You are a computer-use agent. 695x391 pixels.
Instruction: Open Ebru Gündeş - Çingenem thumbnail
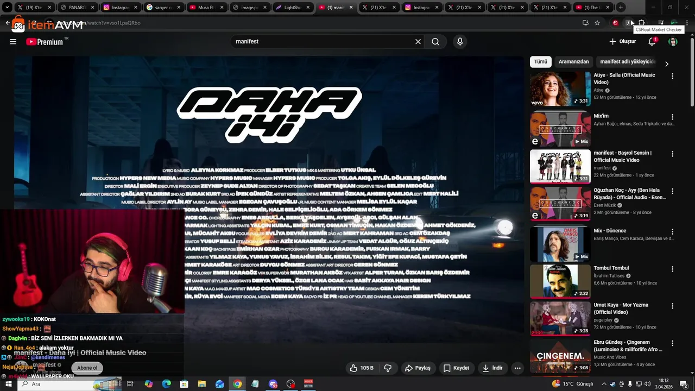point(560,356)
